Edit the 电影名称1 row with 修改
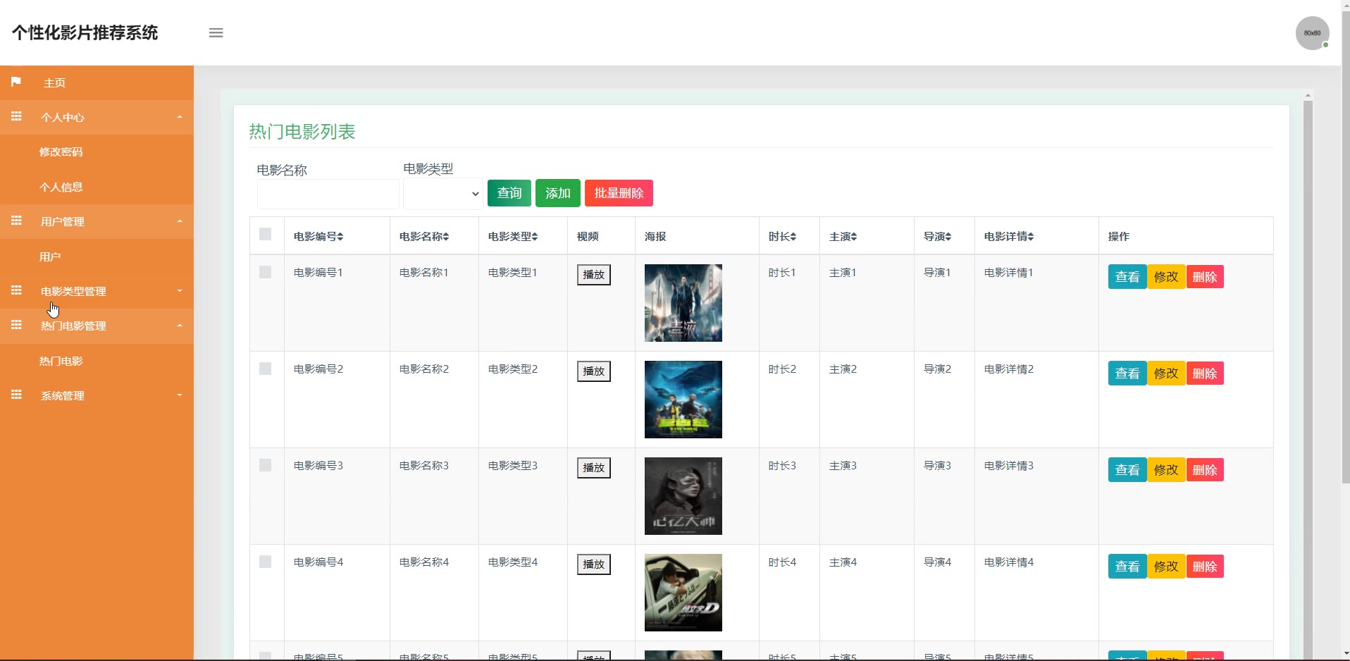The height and width of the screenshot is (661, 1350). pyautogui.click(x=1166, y=277)
